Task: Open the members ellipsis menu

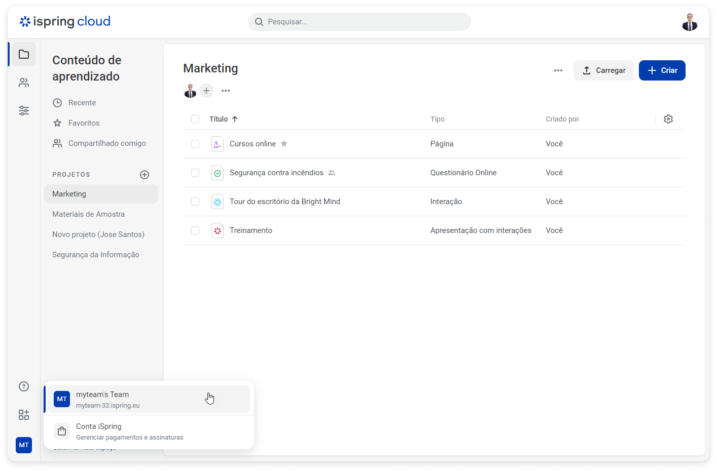Action: click(x=226, y=91)
